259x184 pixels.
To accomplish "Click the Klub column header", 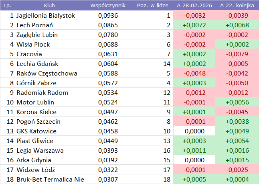I will tap(49, 6).
